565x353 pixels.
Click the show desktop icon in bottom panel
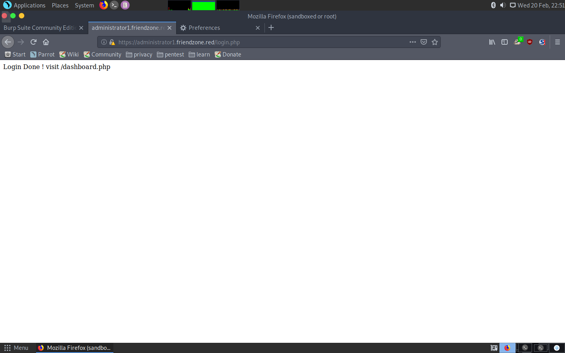point(494,348)
